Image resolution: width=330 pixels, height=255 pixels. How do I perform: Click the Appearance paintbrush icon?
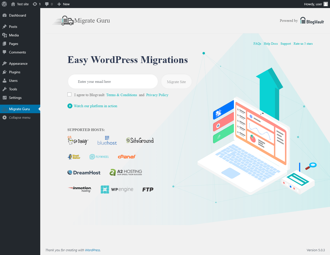coord(5,63)
